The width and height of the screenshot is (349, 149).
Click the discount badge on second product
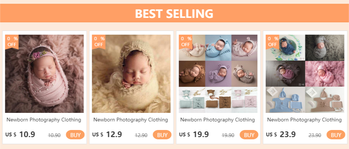pos(99,41)
